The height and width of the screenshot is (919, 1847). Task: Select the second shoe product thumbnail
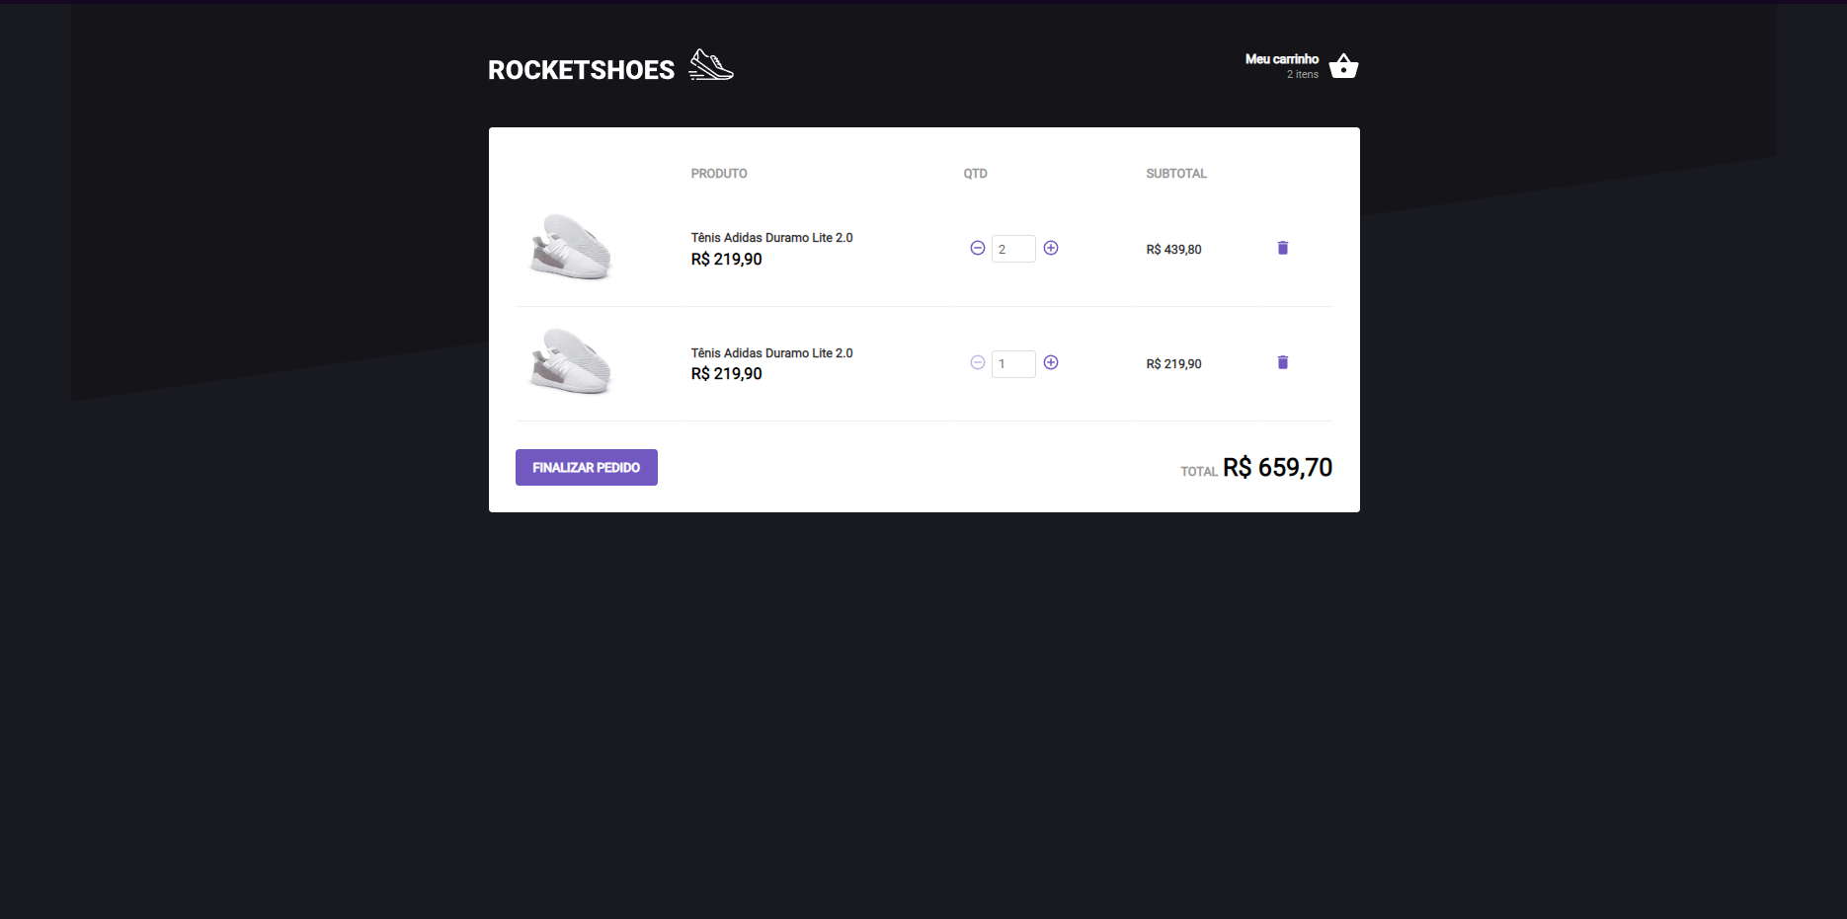pos(571,362)
